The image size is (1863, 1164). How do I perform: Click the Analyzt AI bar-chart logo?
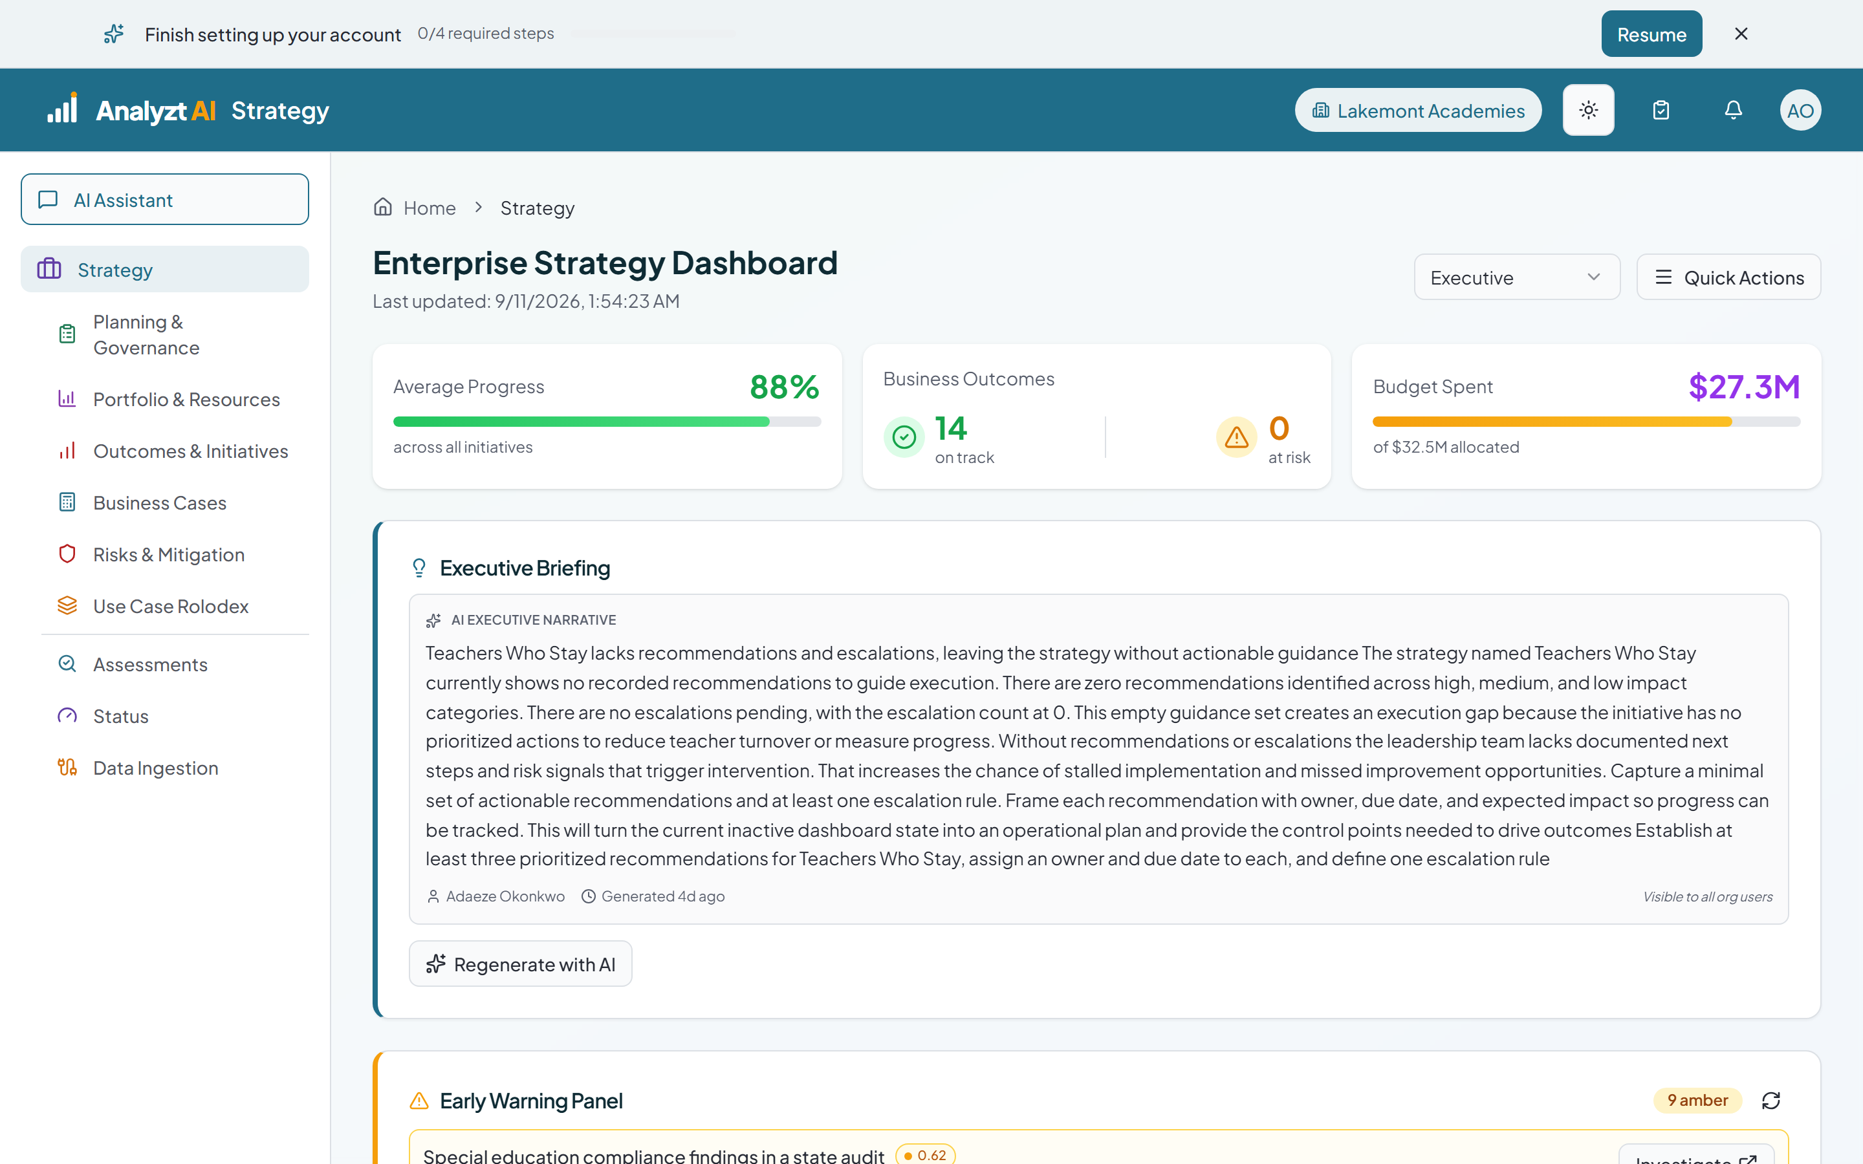62,108
